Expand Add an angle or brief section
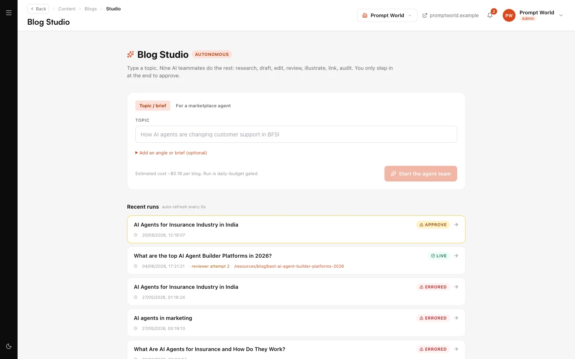The height and width of the screenshot is (359, 575). point(171,153)
